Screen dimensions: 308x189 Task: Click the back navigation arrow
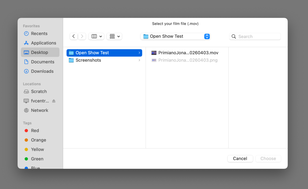(x=74, y=36)
